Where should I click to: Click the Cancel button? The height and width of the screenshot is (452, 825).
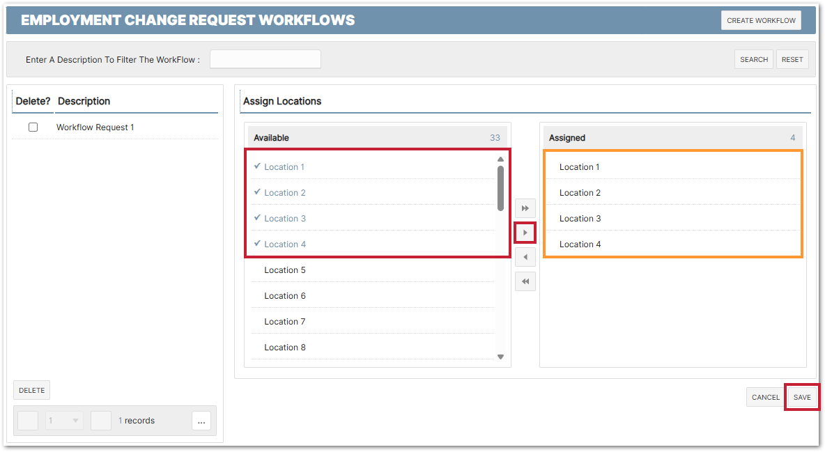coord(765,397)
